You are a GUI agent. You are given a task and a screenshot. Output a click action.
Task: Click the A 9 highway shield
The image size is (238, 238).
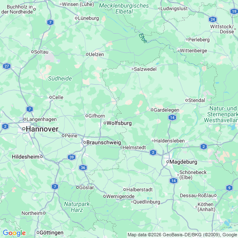229,188
